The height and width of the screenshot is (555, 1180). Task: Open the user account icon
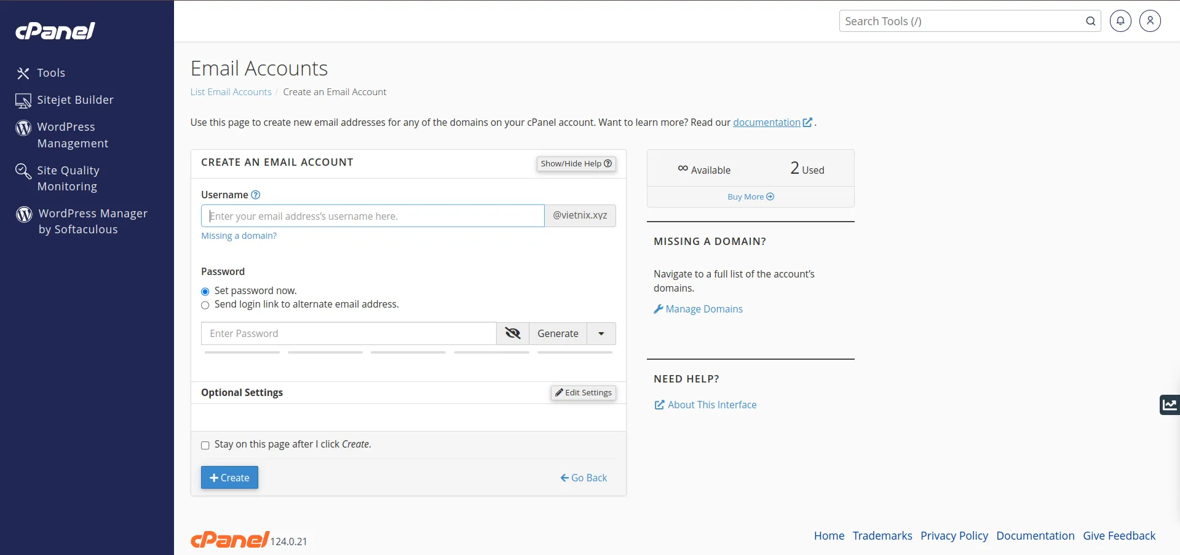[1150, 21]
